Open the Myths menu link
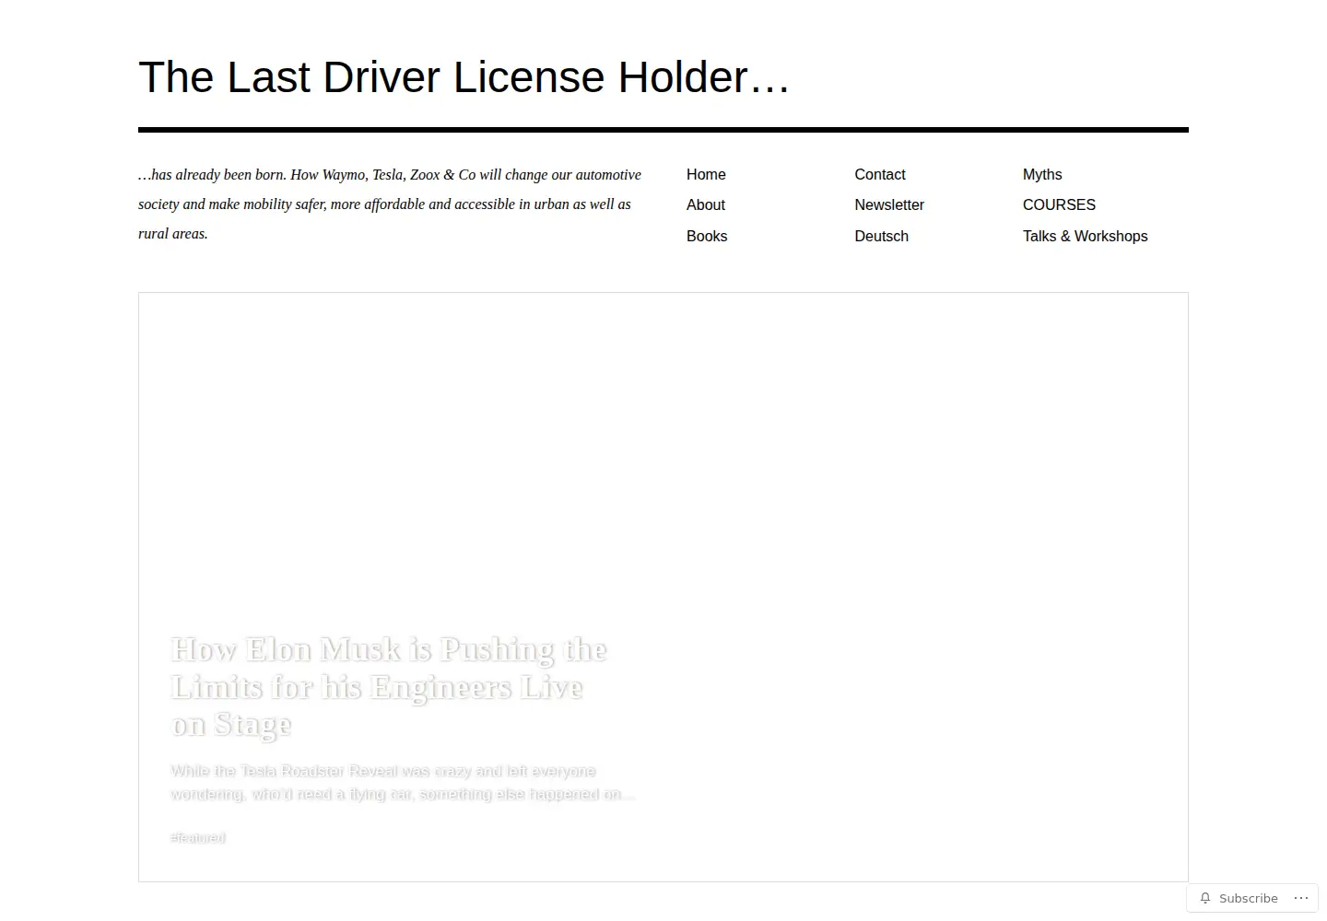The image size is (1327, 921). coord(1042,174)
